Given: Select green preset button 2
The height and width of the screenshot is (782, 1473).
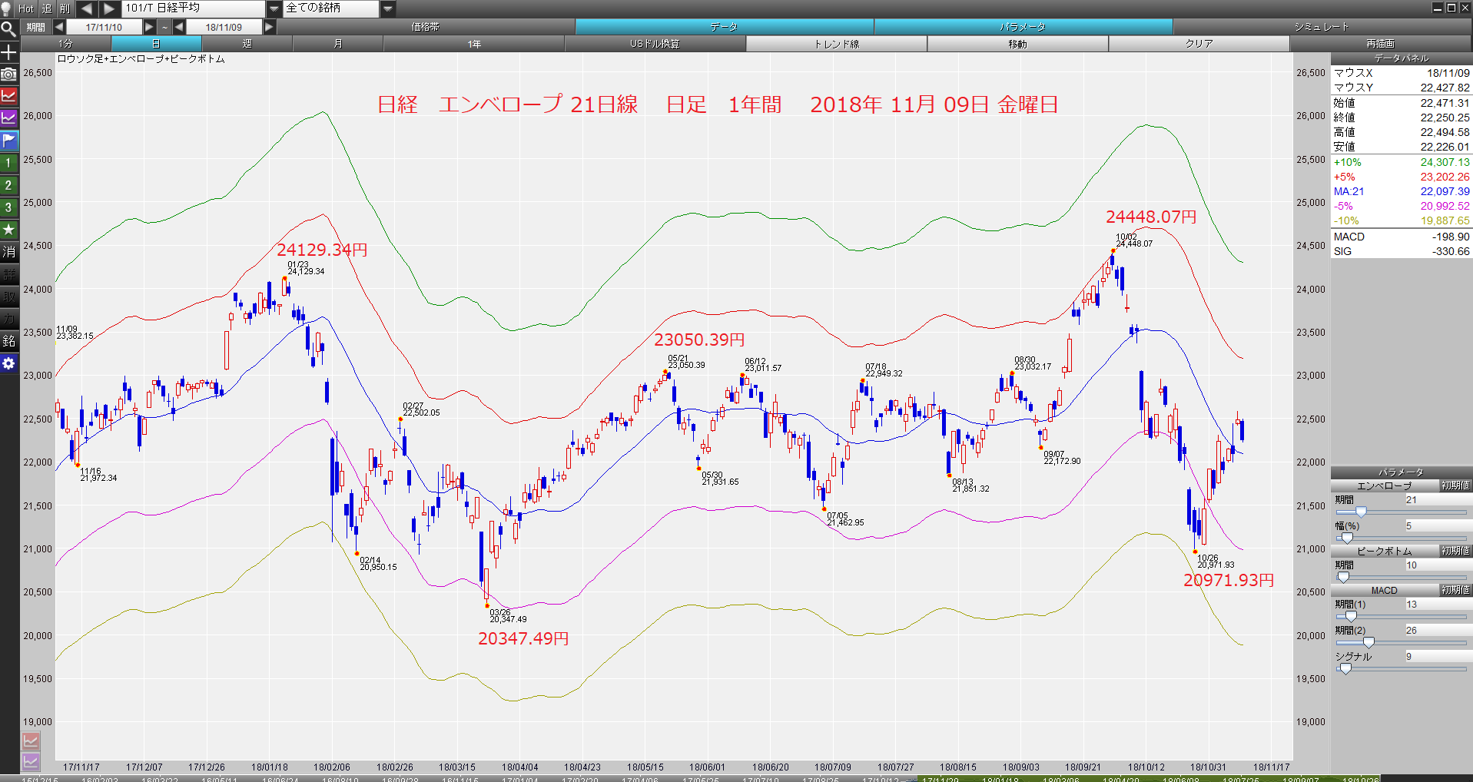Looking at the screenshot, I should pyautogui.click(x=8, y=186).
